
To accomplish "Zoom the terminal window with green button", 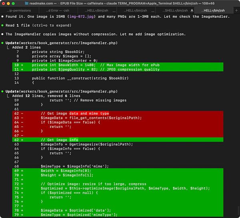I will (x=13, y=3).
